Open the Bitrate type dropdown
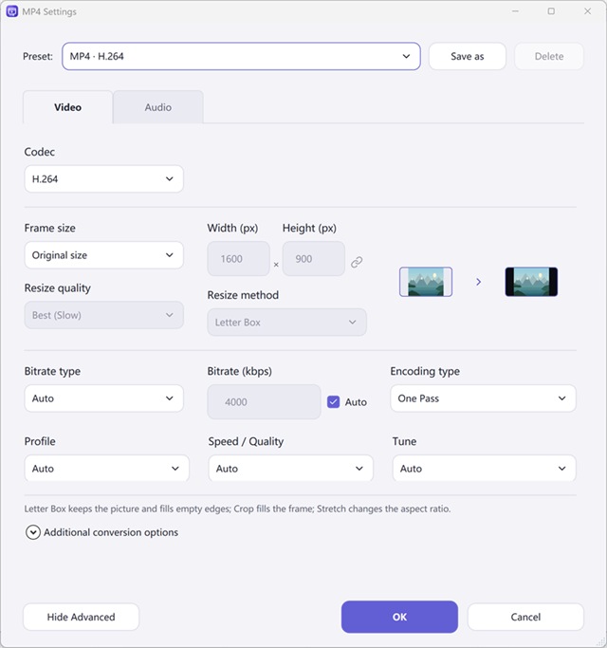Screen dimensions: 607x648 click(103, 398)
